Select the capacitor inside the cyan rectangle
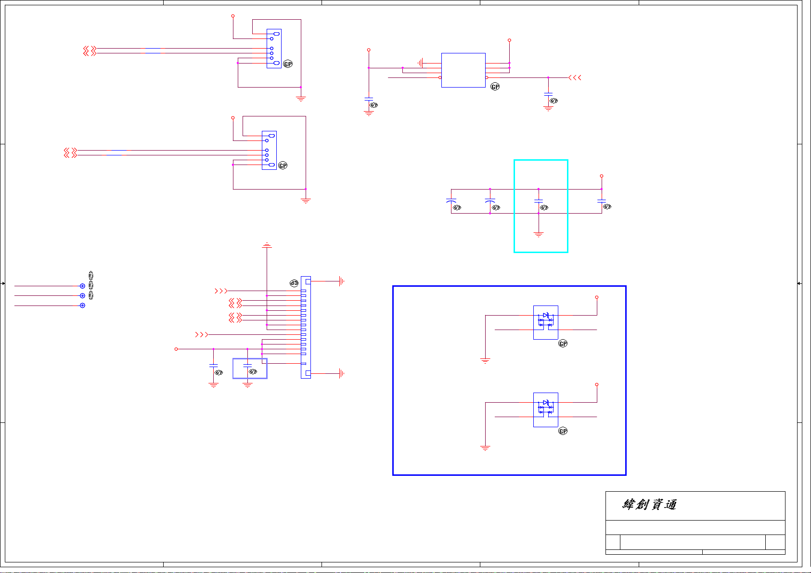 tap(539, 201)
